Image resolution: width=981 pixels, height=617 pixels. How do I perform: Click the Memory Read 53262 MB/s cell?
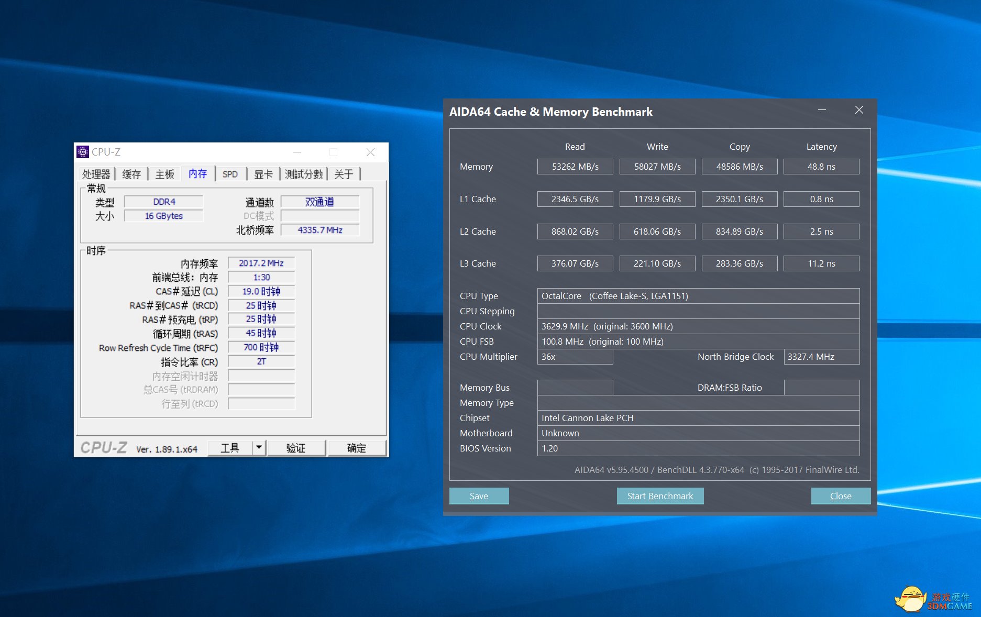click(x=575, y=167)
